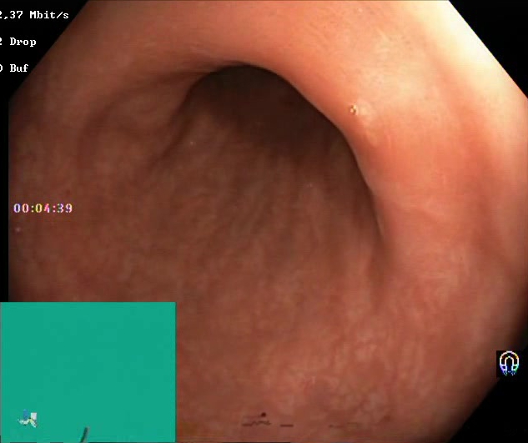528x443 pixels.
Task: Click the tiny white speck left of lumen
Action: point(192,143)
